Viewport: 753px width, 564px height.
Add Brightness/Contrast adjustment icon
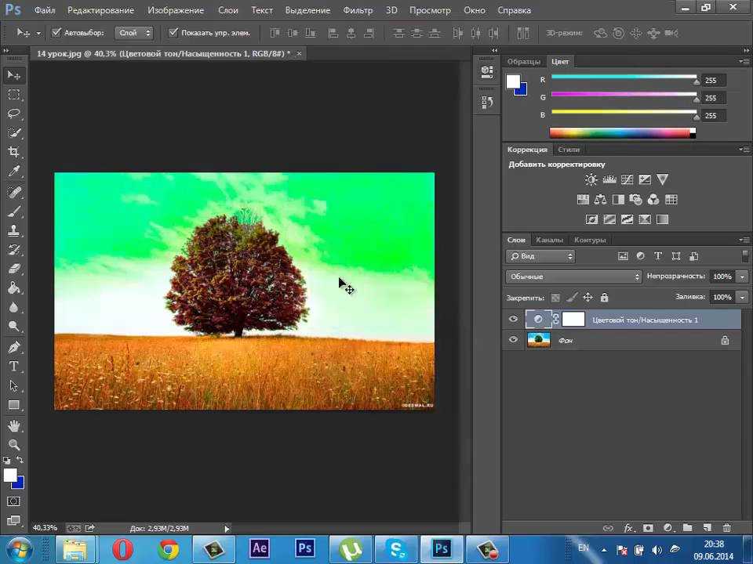pyautogui.click(x=591, y=179)
